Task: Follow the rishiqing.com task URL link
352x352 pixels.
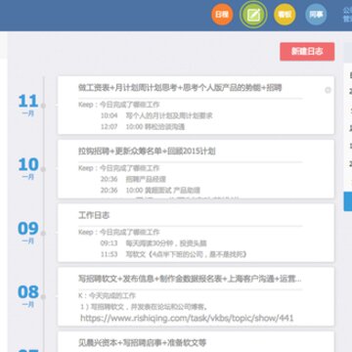Action: [x=187, y=318]
